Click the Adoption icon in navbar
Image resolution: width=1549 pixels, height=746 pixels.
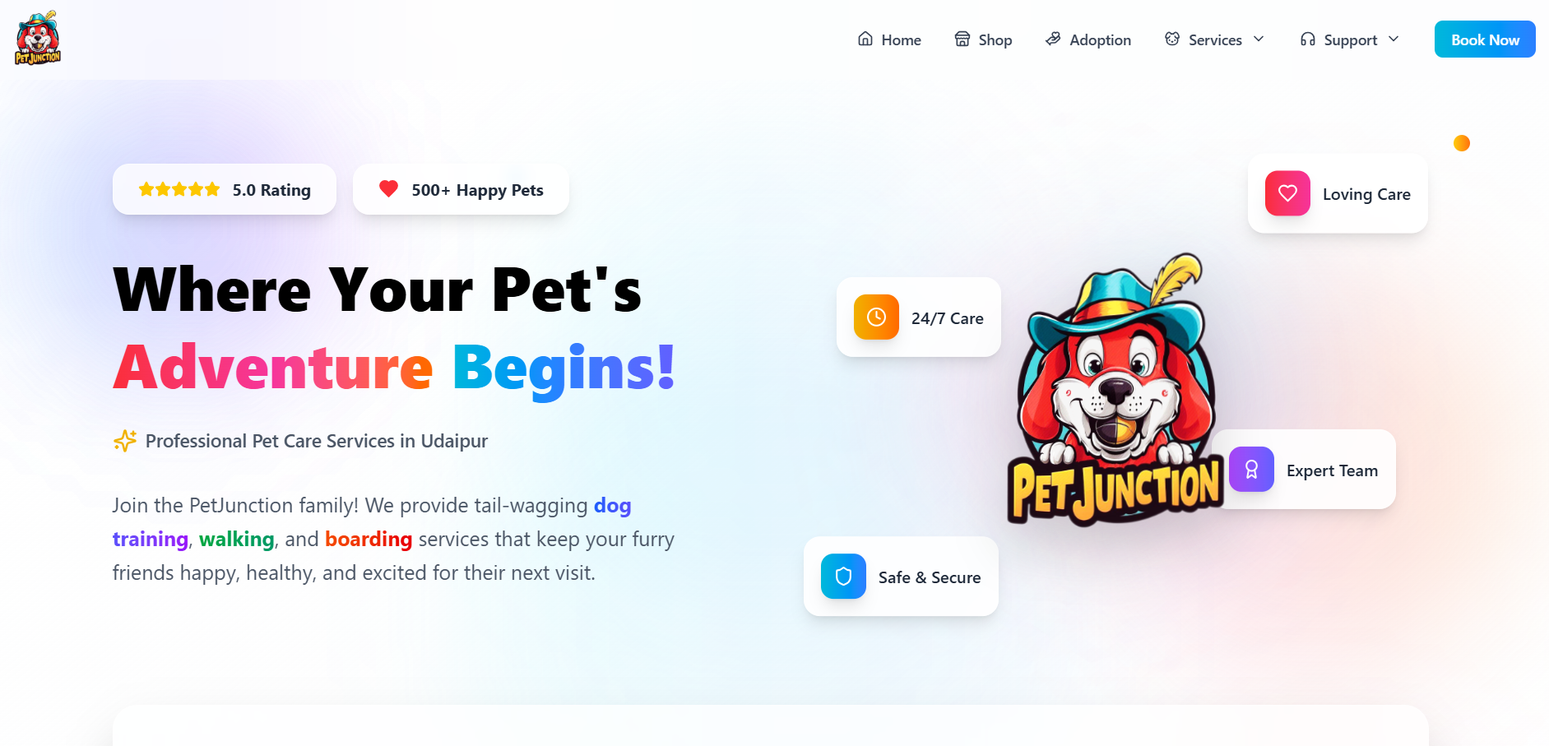[1053, 39]
